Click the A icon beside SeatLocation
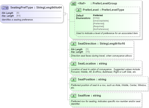This screenshot has width=149, height=108. [x=73, y=64]
